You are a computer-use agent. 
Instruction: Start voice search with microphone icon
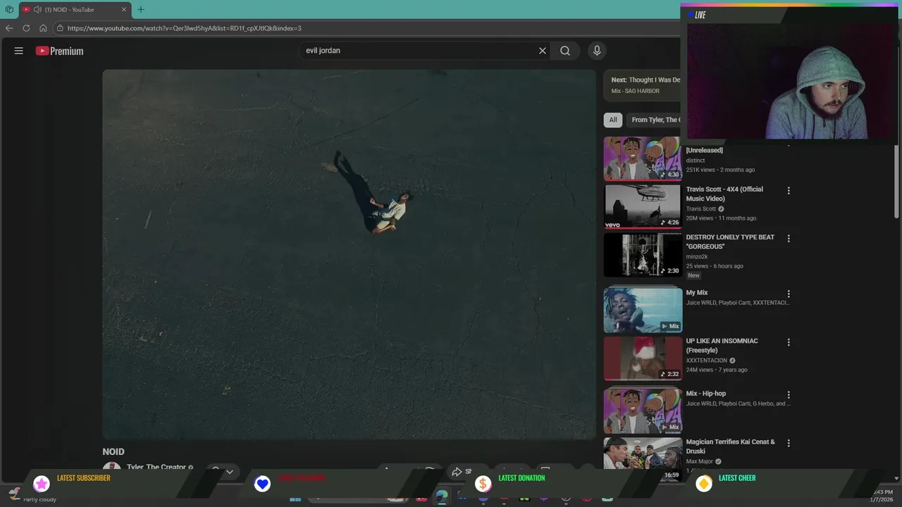(x=597, y=51)
